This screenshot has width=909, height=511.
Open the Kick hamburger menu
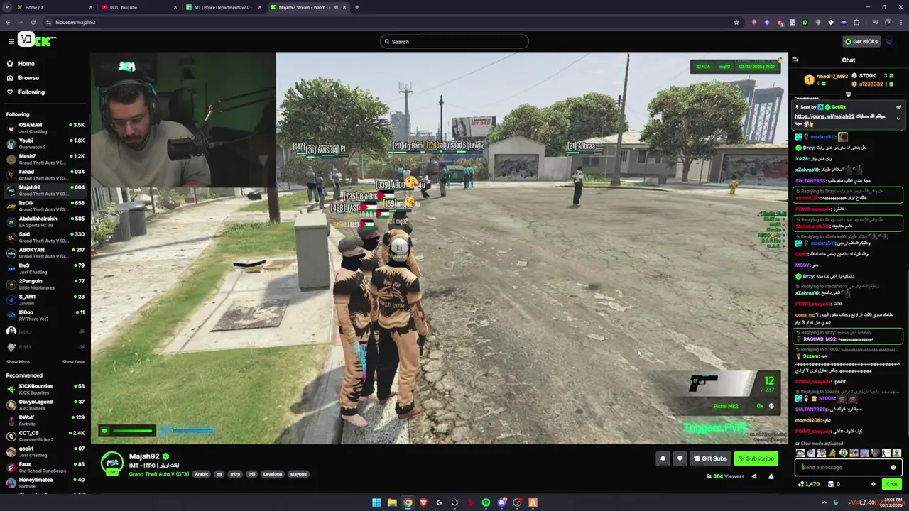(11, 41)
